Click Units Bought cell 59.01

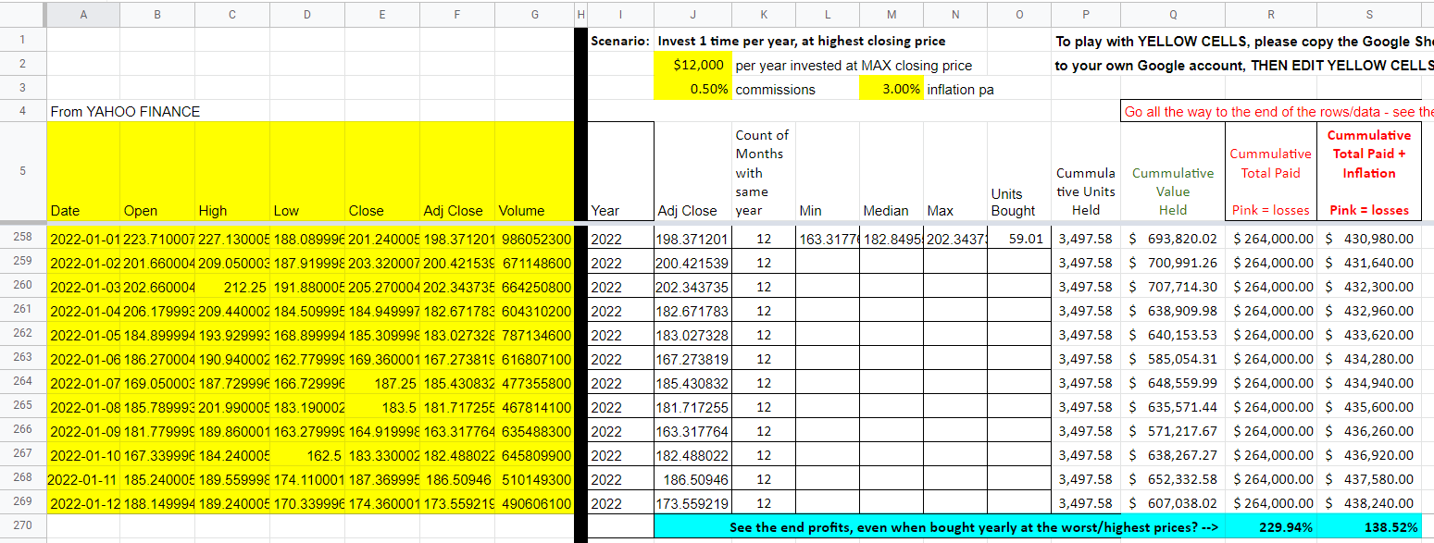1018,239
